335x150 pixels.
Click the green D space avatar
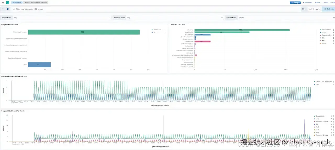tap(7, 2)
